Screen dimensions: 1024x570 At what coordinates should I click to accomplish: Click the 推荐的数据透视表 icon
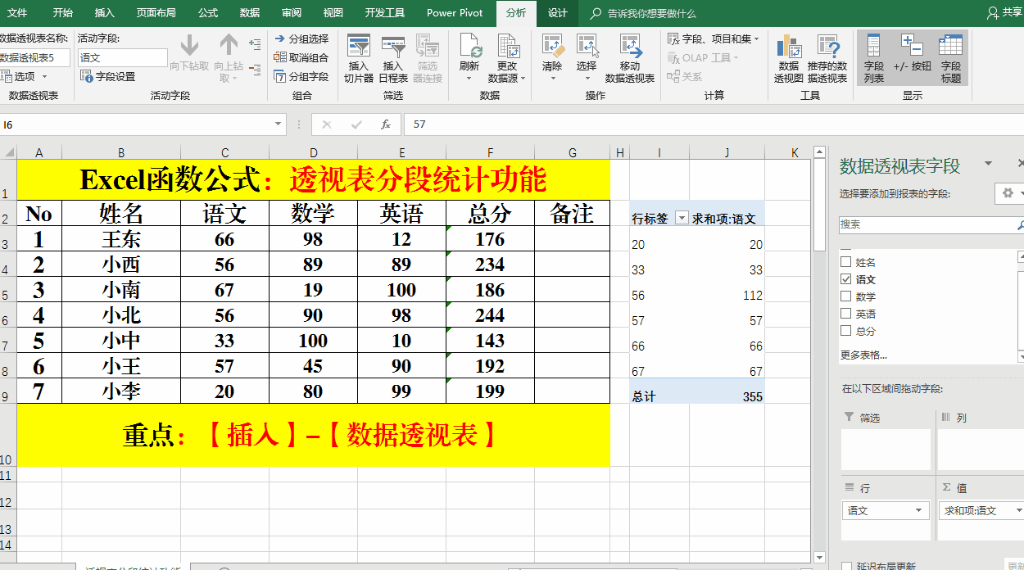coord(827,58)
